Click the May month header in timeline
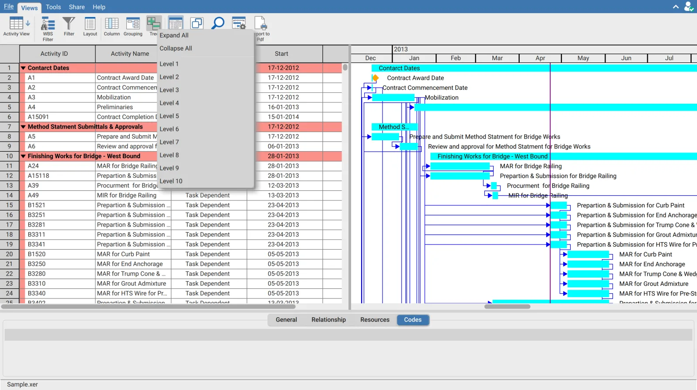The image size is (697, 390). point(583,58)
